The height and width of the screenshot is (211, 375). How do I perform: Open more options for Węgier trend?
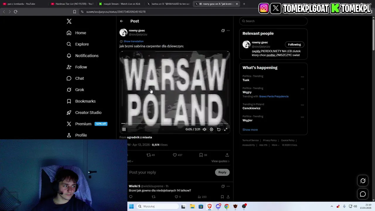click(302, 117)
